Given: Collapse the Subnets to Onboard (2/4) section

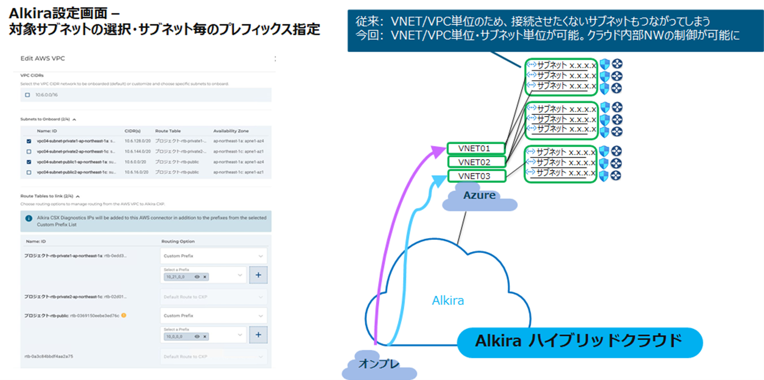Looking at the screenshot, I should click(75, 119).
